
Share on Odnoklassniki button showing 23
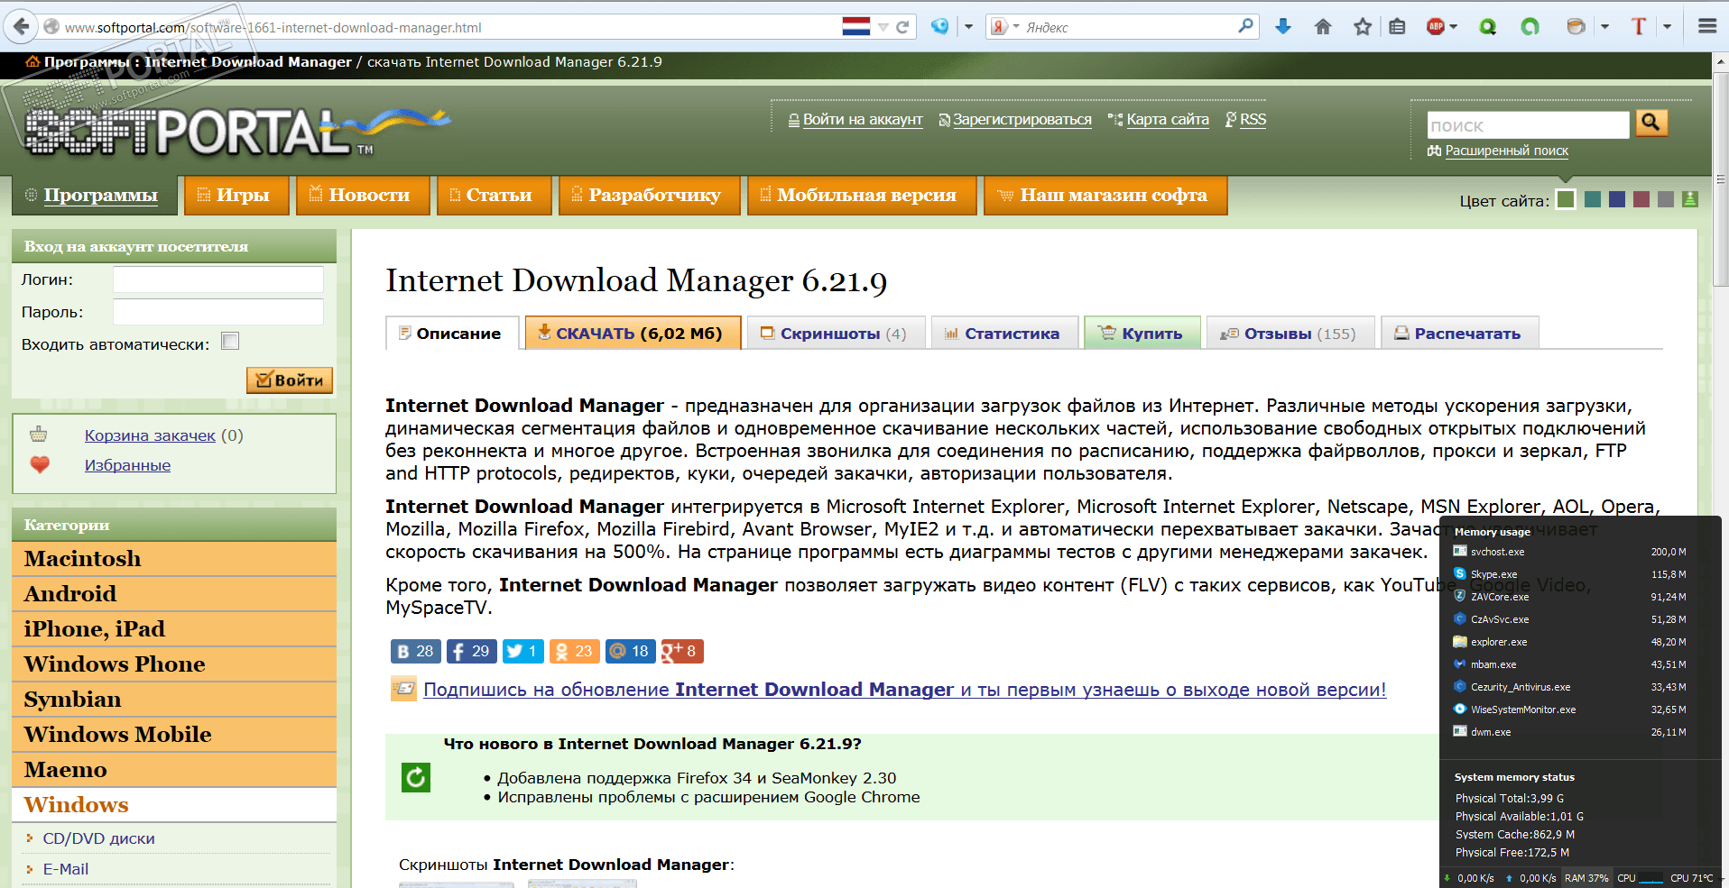(x=575, y=651)
